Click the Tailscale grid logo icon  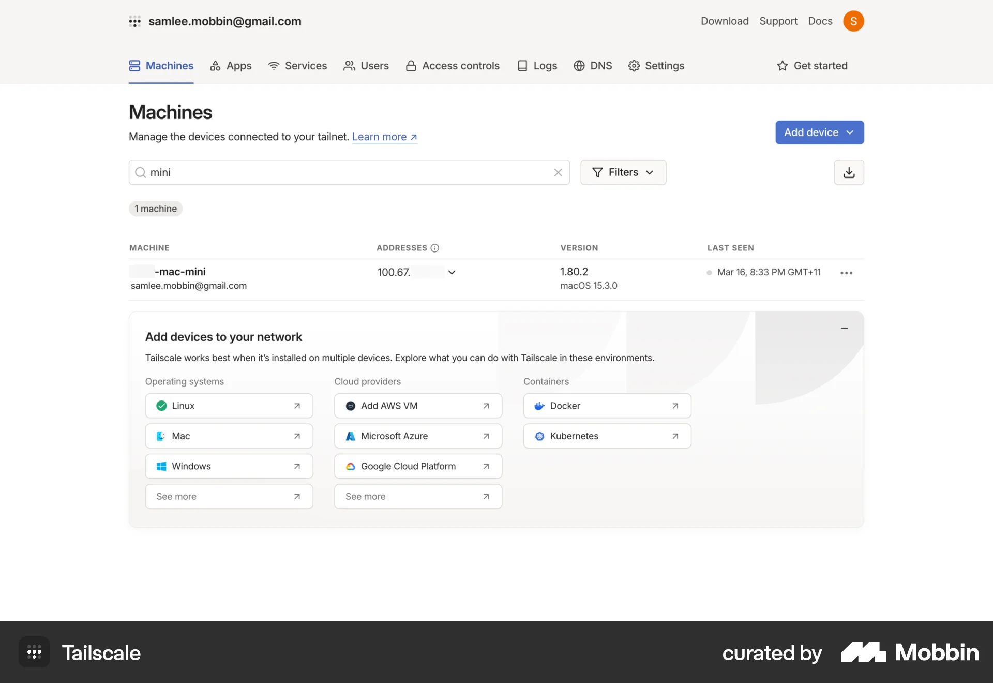tap(135, 21)
